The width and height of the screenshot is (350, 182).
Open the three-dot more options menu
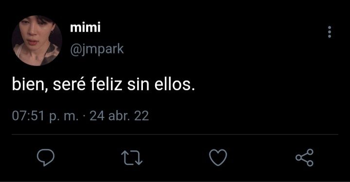(x=330, y=32)
